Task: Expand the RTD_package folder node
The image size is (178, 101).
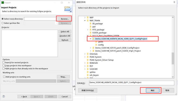Action: tap(88, 30)
